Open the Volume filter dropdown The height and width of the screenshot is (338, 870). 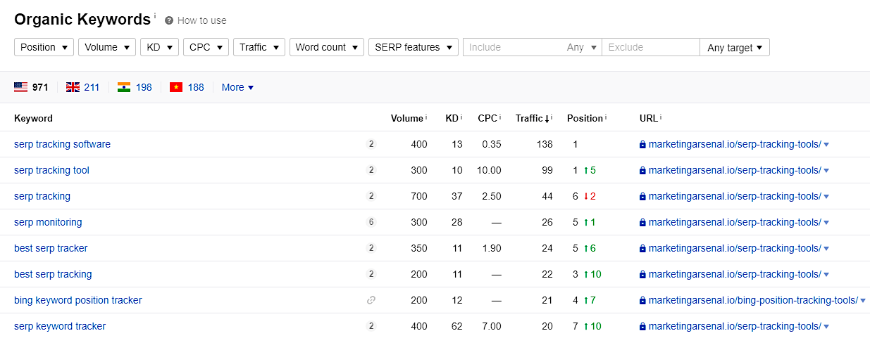coord(107,47)
